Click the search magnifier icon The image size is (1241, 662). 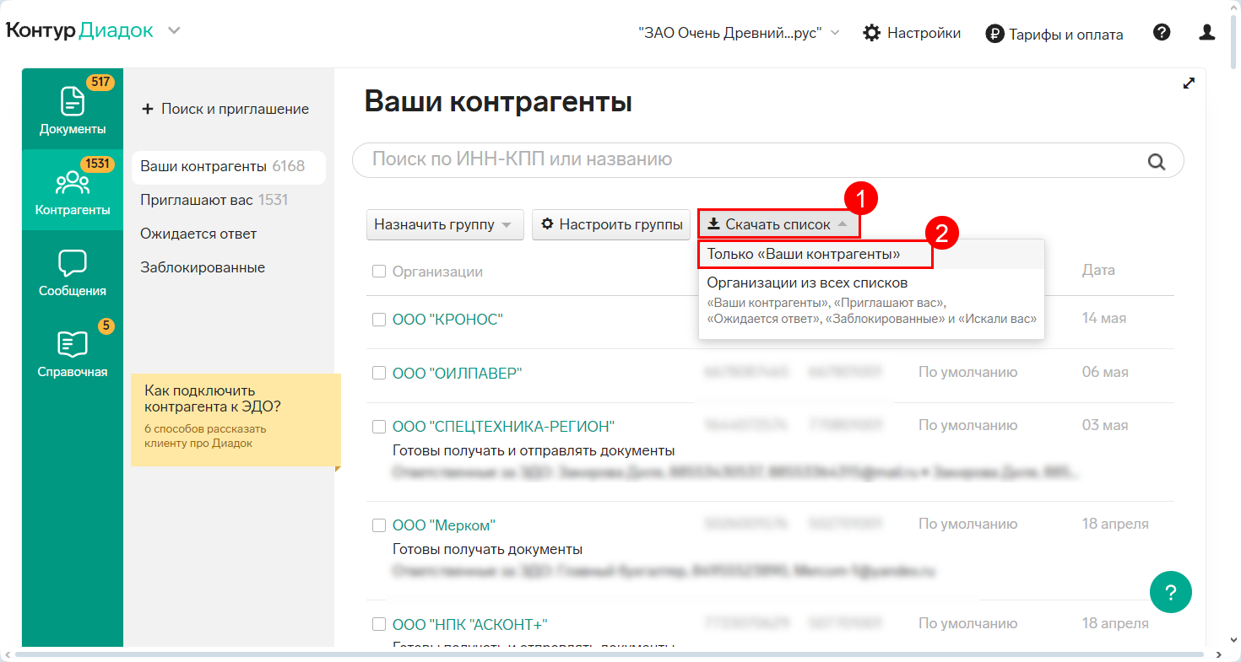1155,162
